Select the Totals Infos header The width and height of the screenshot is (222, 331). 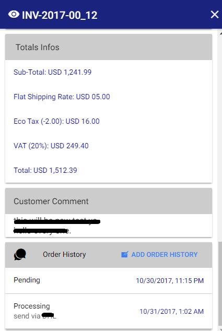(x=109, y=47)
